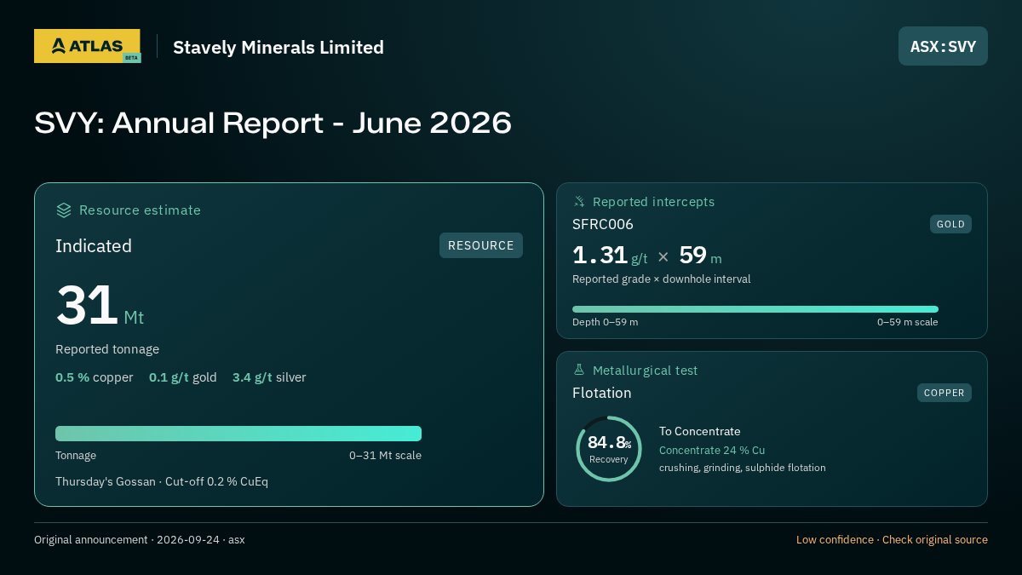Click the GOLD tag badge
1022x575 pixels.
(950, 224)
